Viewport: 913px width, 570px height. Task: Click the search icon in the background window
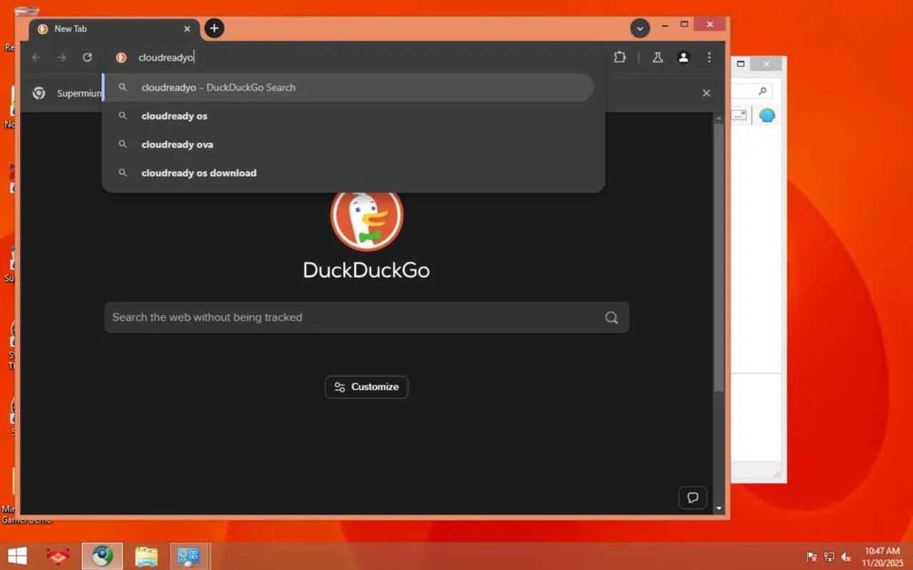pyautogui.click(x=762, y=91)
